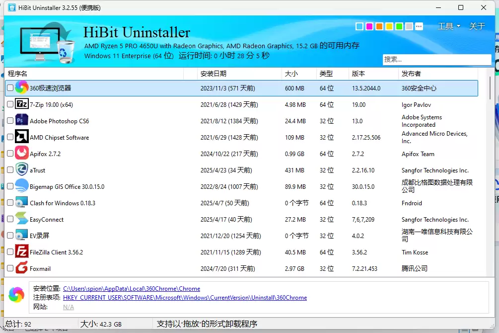The image size is (499, 333).
Task: Click the Foxmail program icon
Action: (22, 268)
